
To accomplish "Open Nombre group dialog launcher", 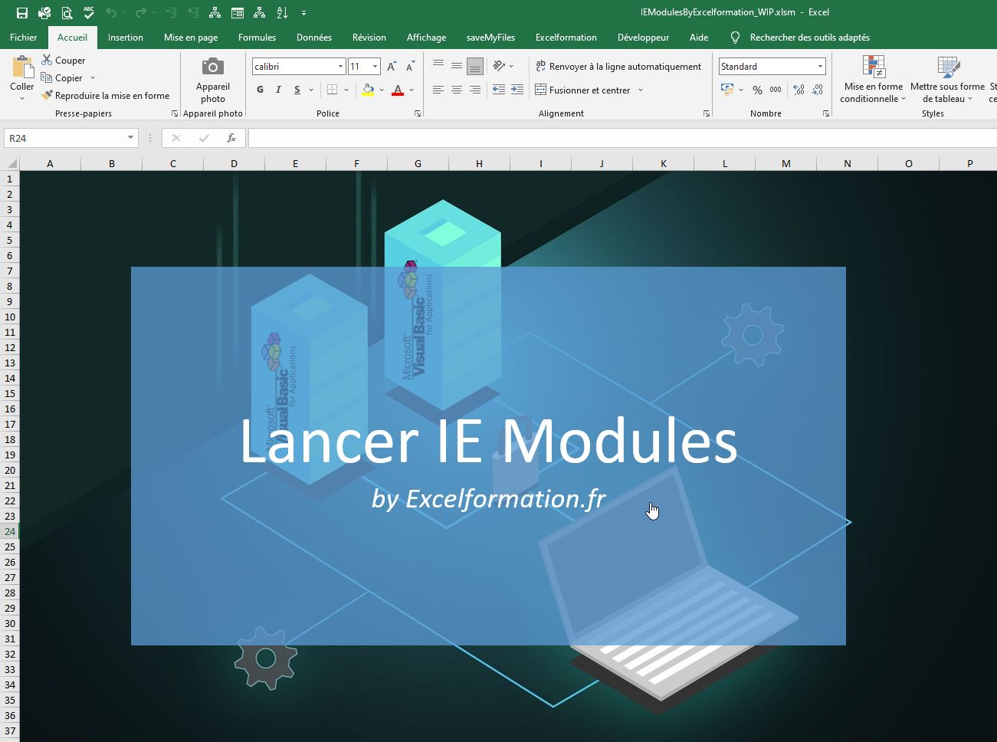I will point(826,113).
